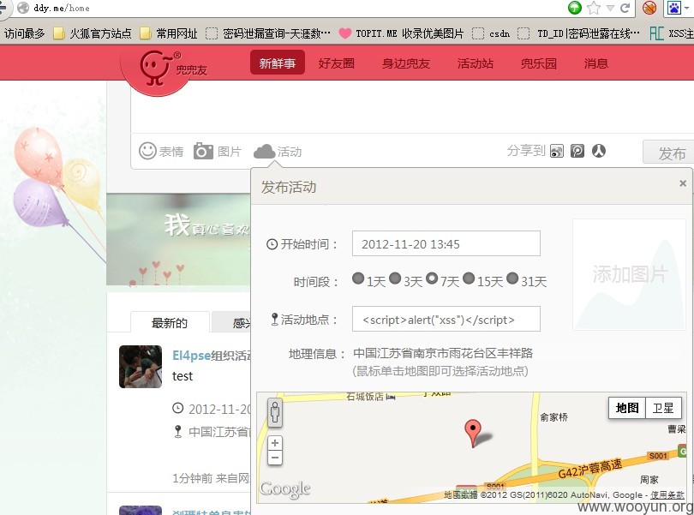Image resolution: width=694 pixels, height=515 pixels.
Task: Open the 访问最多 bookmarks menu
Action: tap(25, 33)
